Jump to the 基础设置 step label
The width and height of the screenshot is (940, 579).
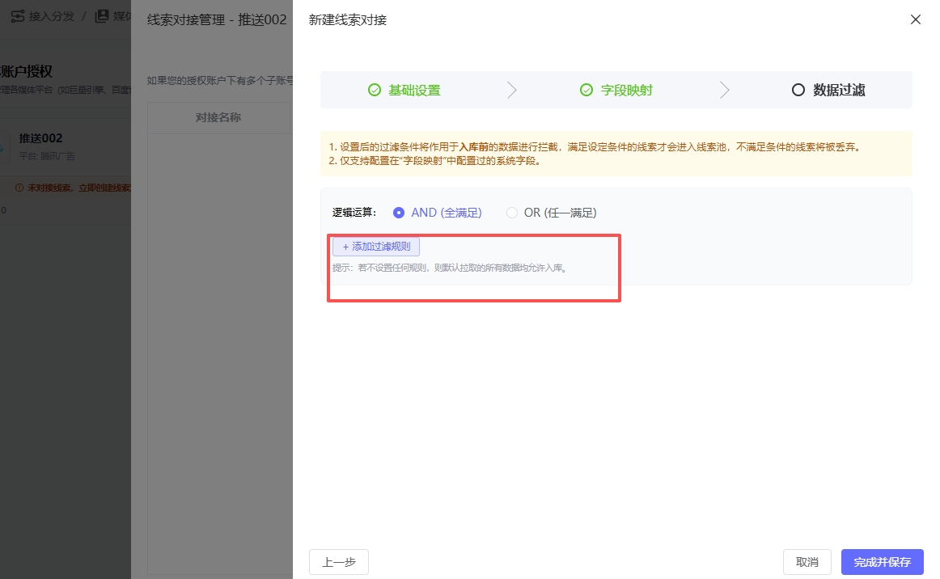(x=414, y=90)
